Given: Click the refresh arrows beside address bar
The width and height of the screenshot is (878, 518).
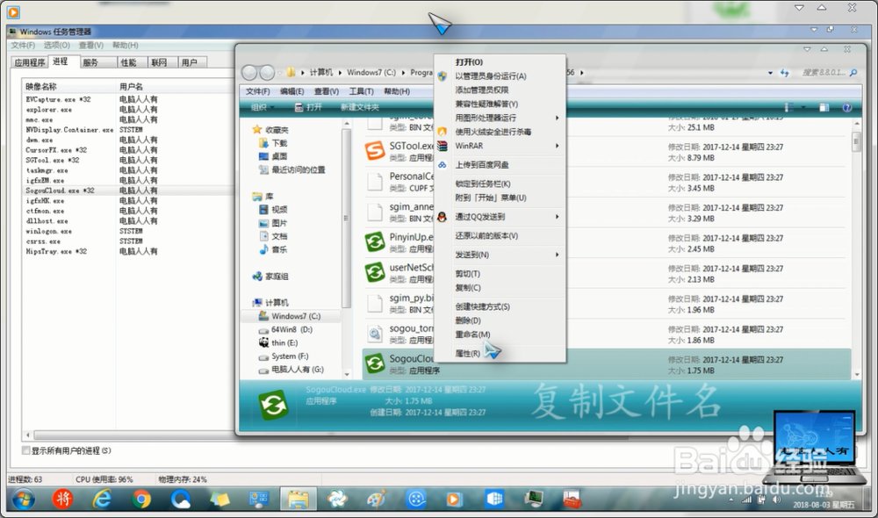Looking at the screenshot, I should pos(784,73).
